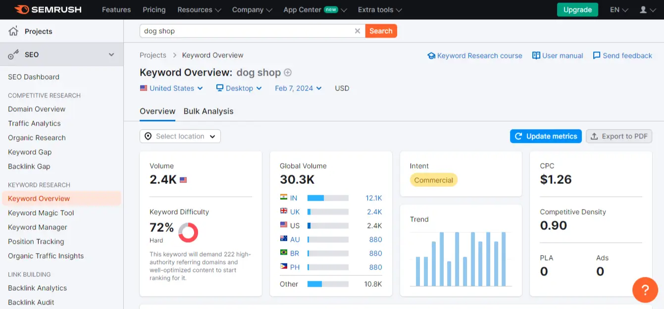Click the Send feedback chat icon
The height and width of the screenshot is (309, 664).
click(x=597, y=55)
